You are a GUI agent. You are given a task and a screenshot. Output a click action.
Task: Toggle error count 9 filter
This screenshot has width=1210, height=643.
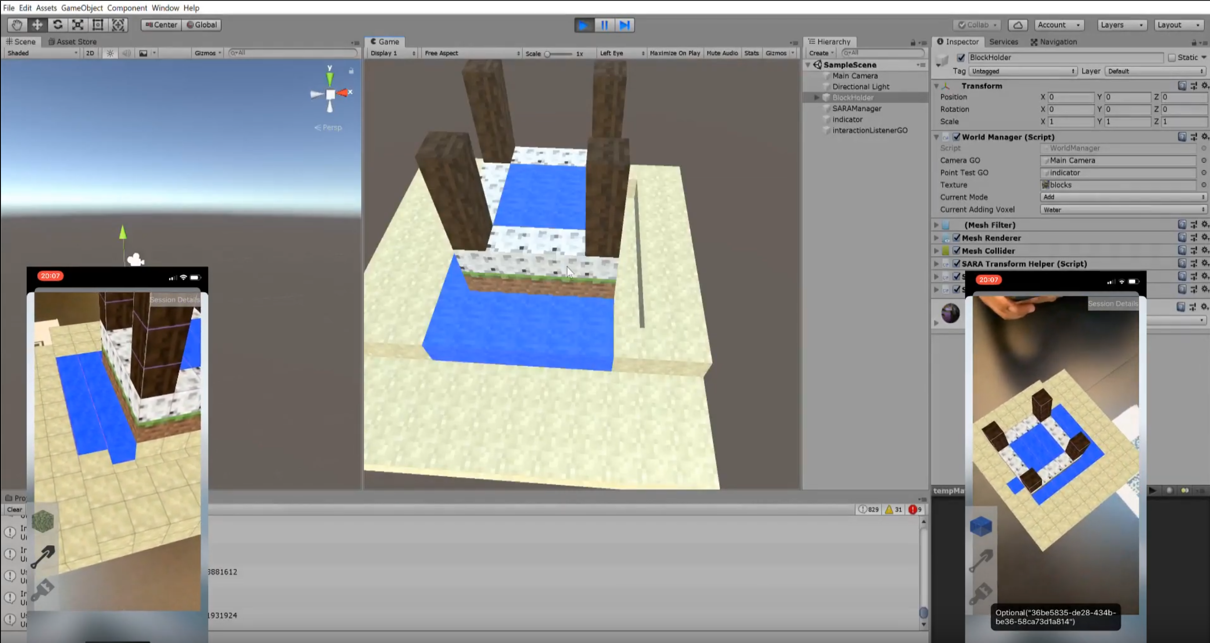tap(916, 509)
